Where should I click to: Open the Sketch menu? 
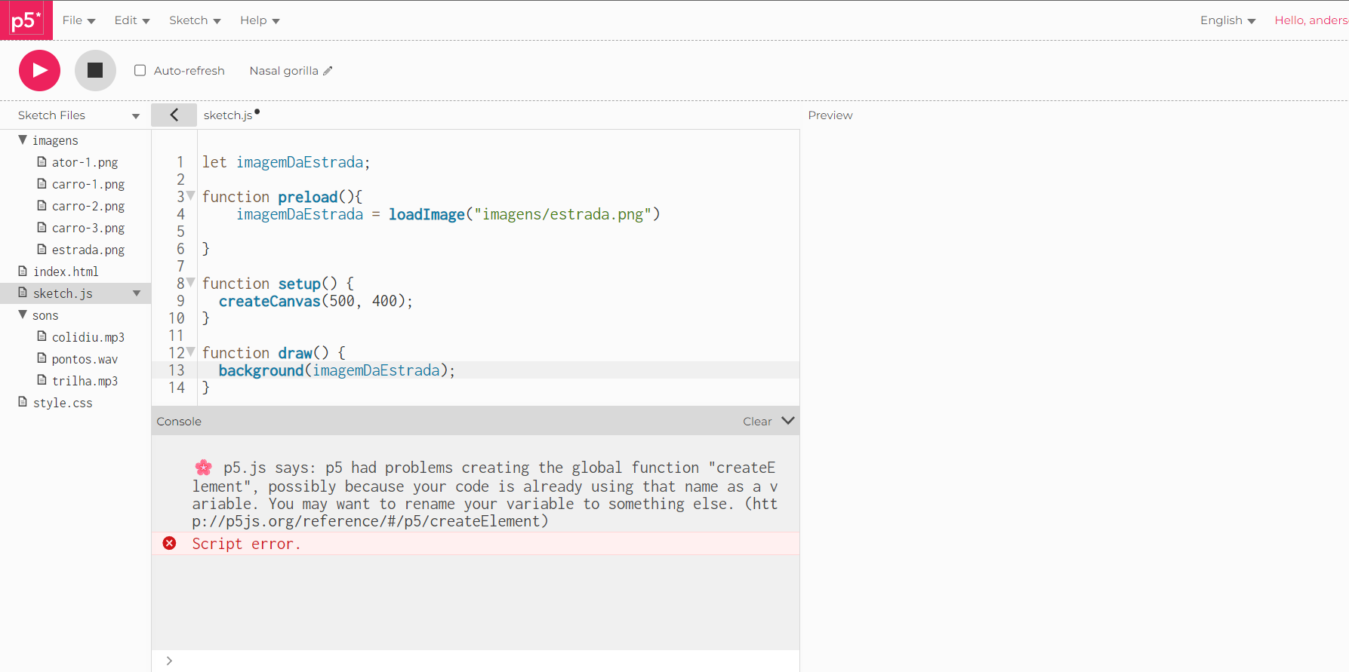coord(195,20)
